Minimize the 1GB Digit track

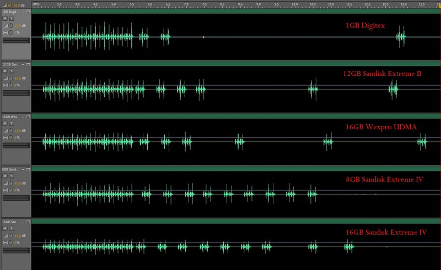pyautogui.click(x=23, y=12)
